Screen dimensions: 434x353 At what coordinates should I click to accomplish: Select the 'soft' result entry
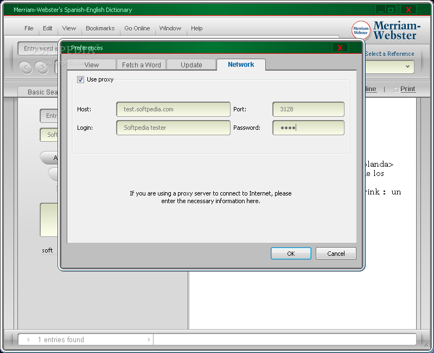47,250
